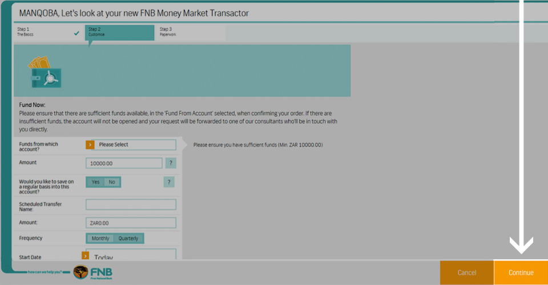This screenshot has width=548, height=285.
Task: Click the scheduled Amount field showing ZAR0.00
Action: pos(131,223)
